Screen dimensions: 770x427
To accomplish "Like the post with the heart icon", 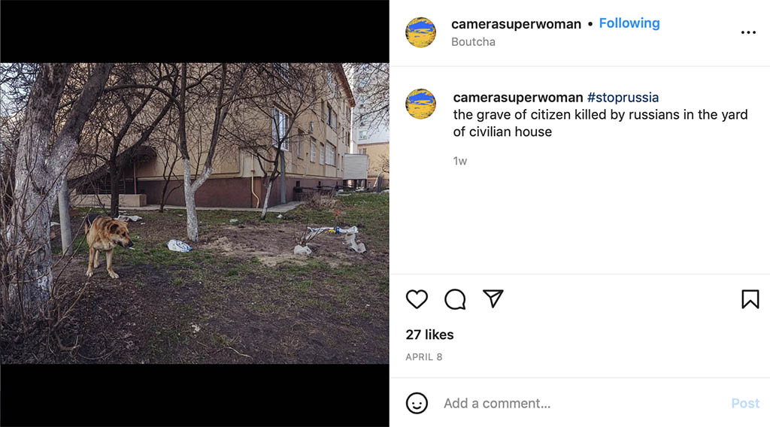I will tap(417, 299).
